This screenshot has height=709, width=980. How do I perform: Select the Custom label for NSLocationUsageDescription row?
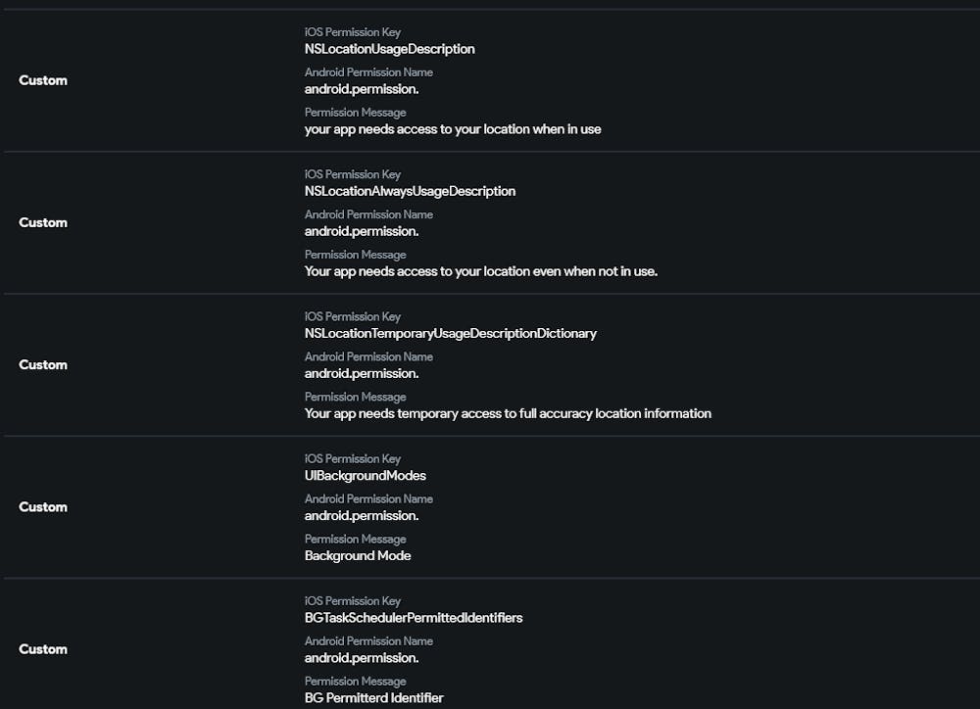[x=43, y=80]
